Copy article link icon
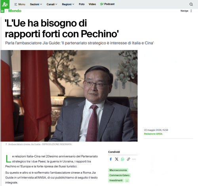 point(128,159)
